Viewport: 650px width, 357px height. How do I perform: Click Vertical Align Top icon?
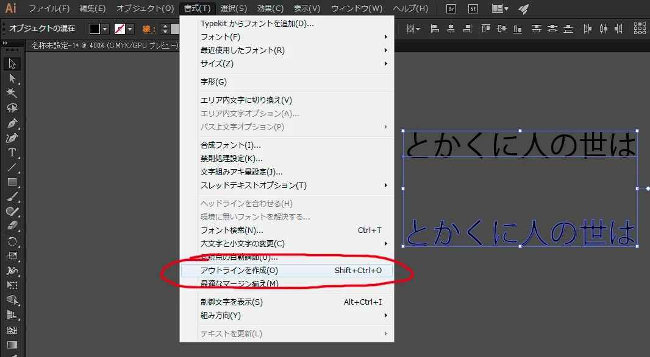(485, 29)
